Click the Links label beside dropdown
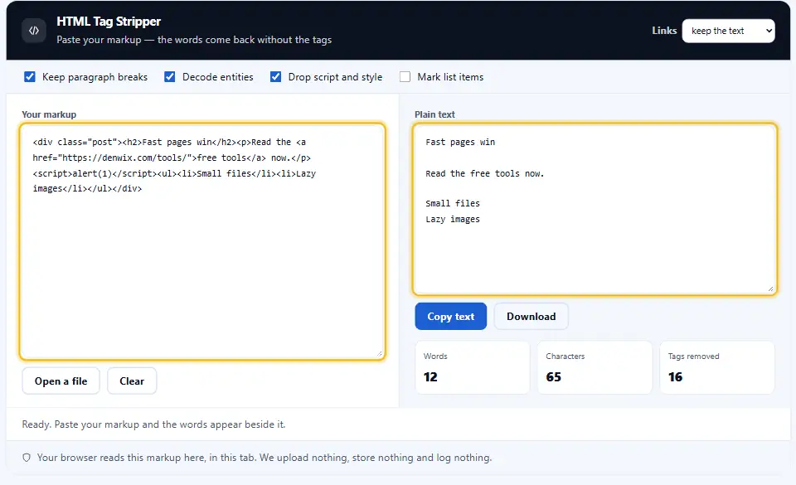Image resolution: width=796 pixels, height=485 pixels. [664, 31]
